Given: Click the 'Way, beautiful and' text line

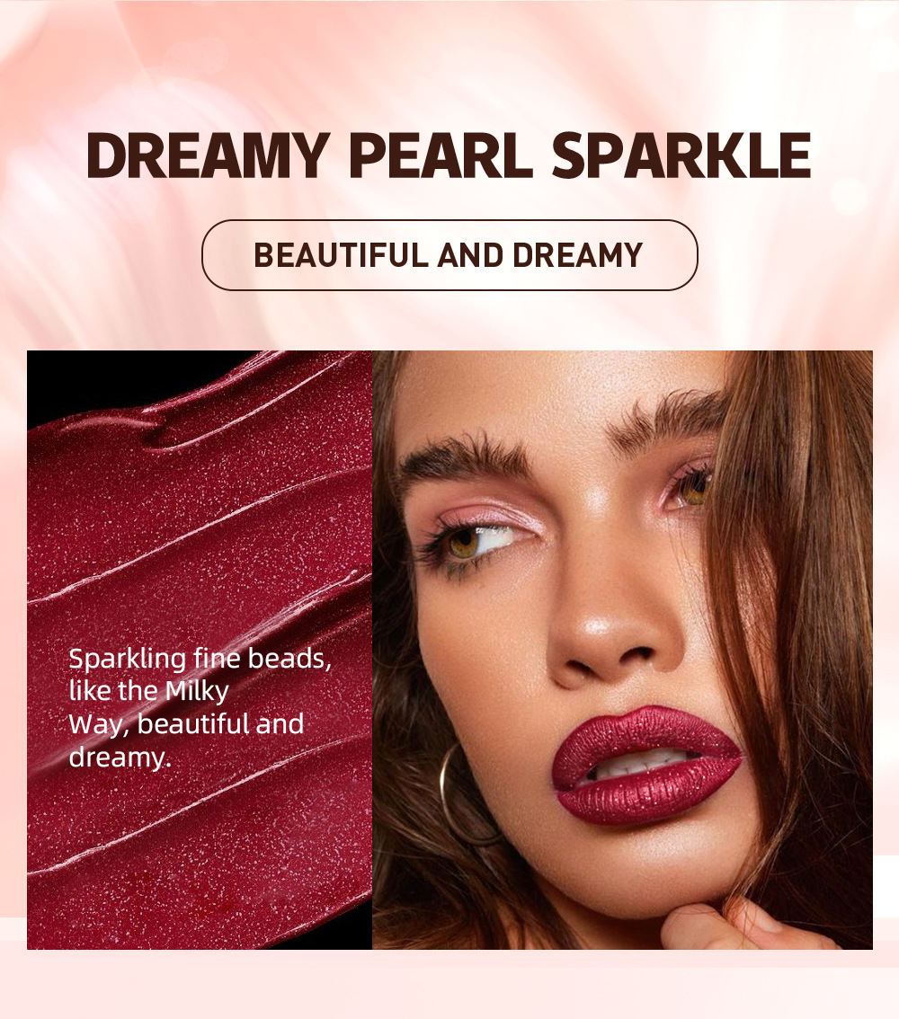Looking at the screenshot, I should 186,724.
